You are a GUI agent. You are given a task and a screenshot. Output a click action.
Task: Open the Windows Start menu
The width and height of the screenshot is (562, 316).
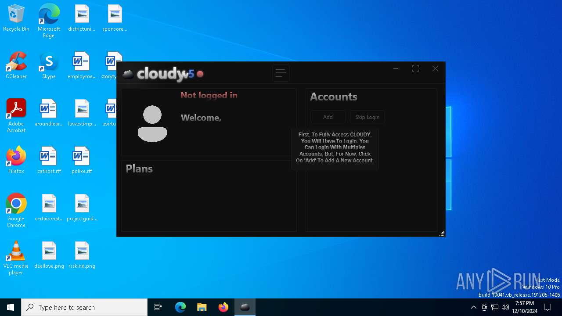[11, 307]
